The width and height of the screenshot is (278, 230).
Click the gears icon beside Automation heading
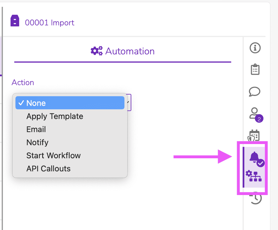coord(97,51)
